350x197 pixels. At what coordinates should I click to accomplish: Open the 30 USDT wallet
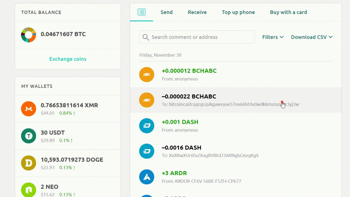[x=68, y=136]
